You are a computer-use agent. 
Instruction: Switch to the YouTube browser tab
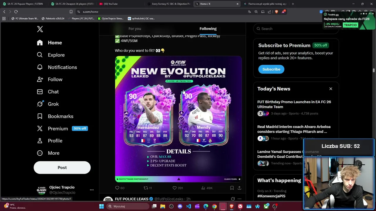[x=120, y=4]
